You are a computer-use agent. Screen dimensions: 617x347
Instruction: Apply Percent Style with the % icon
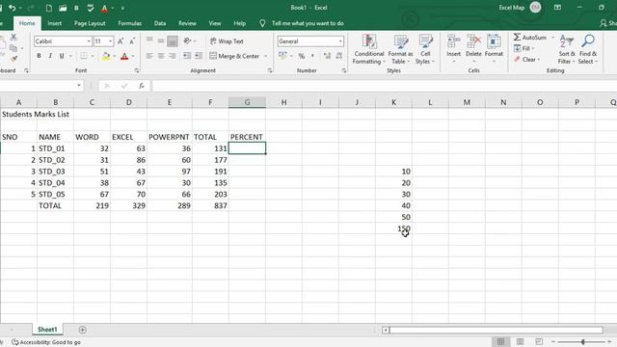[x=302, y=56]
